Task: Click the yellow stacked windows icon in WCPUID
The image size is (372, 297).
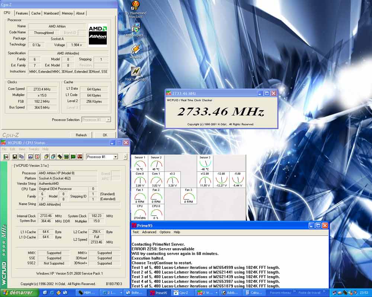Action: pyautogui.click(x=46, y=157)
